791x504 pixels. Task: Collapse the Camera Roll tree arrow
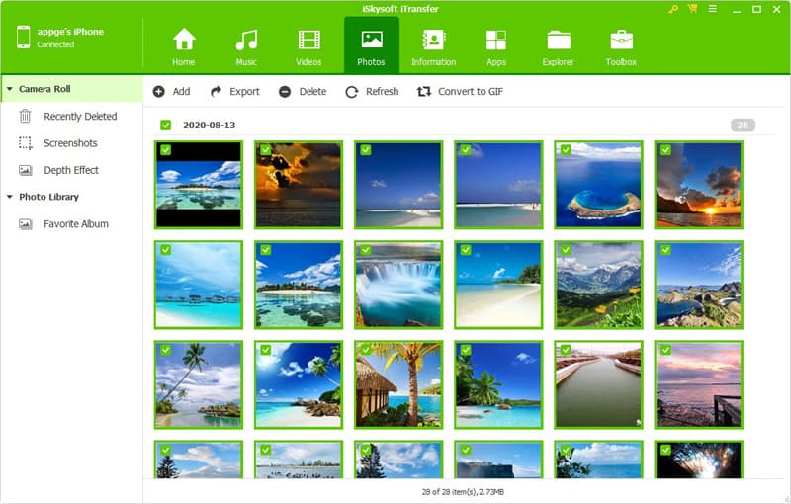[9, 89]
